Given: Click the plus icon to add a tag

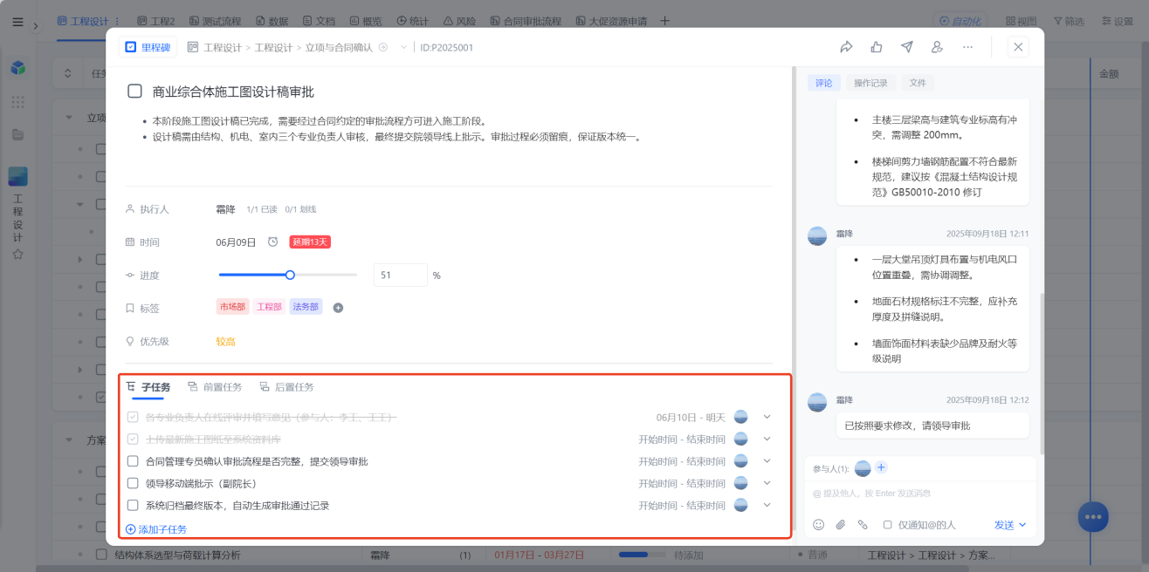Looking at the screenshot, I should [x=338, y=308].
